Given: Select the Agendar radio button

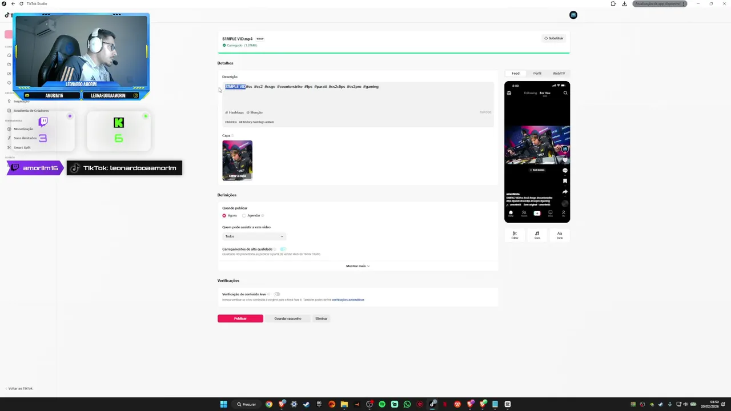Looking at the screenshot, I should pyautogui.click(x=244, y=216).
